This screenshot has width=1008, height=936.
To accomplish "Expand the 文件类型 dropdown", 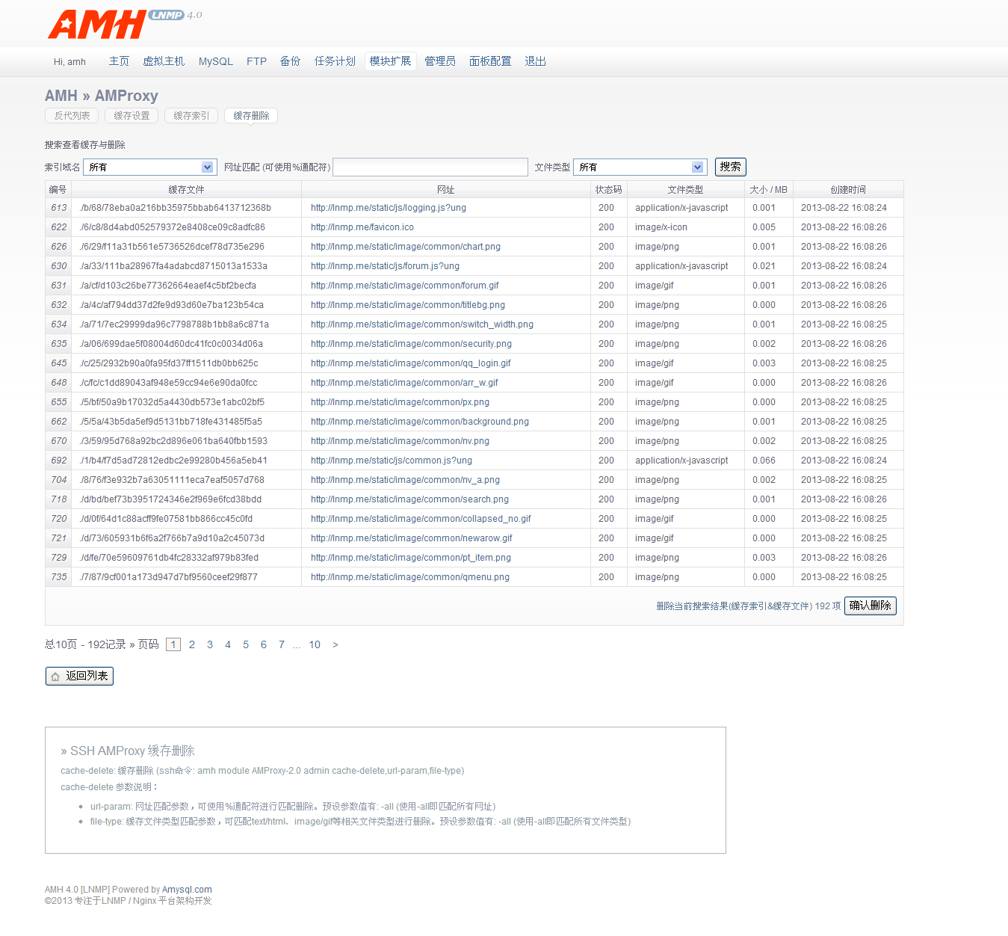I will click(x=639, y=167).
